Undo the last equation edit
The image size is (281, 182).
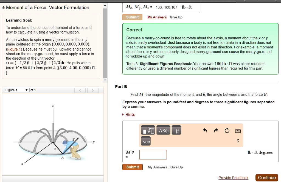205,131
